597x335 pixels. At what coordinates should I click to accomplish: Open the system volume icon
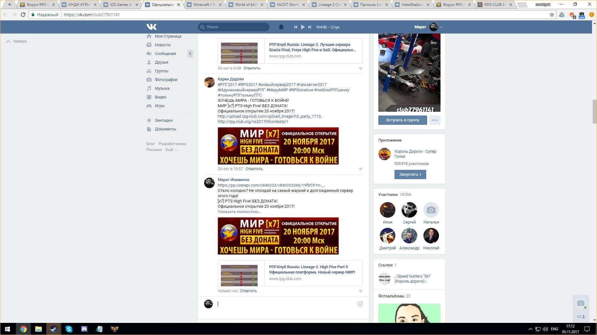tap(545, 329)
